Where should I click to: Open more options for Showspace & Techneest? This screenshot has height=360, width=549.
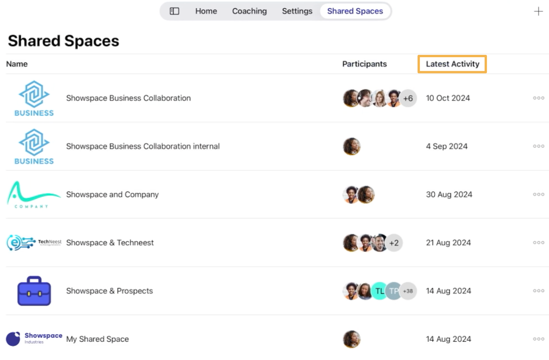coord(538,242)
